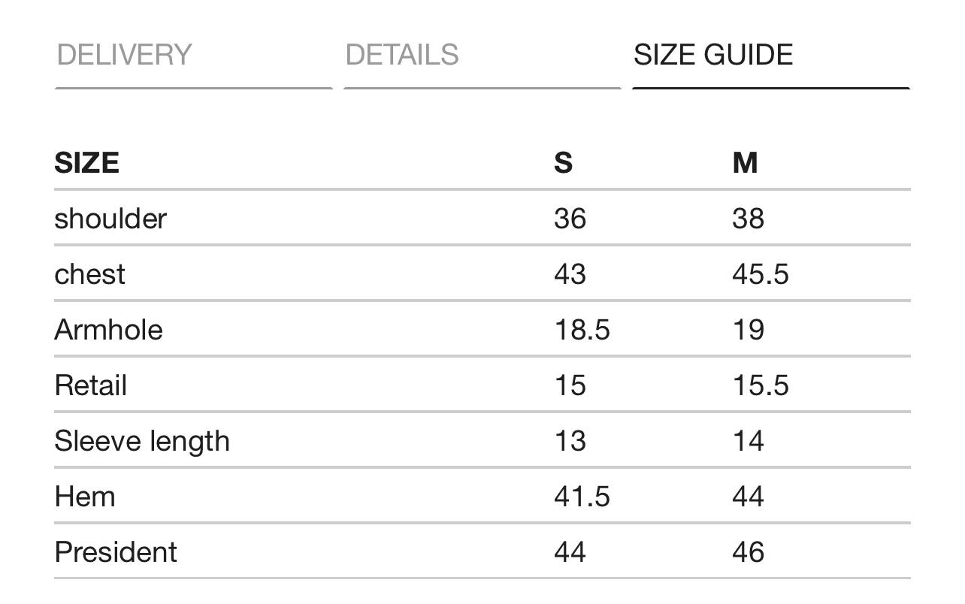Click shoulder size S value 36

pyautogui.click(x=570, y=219)
